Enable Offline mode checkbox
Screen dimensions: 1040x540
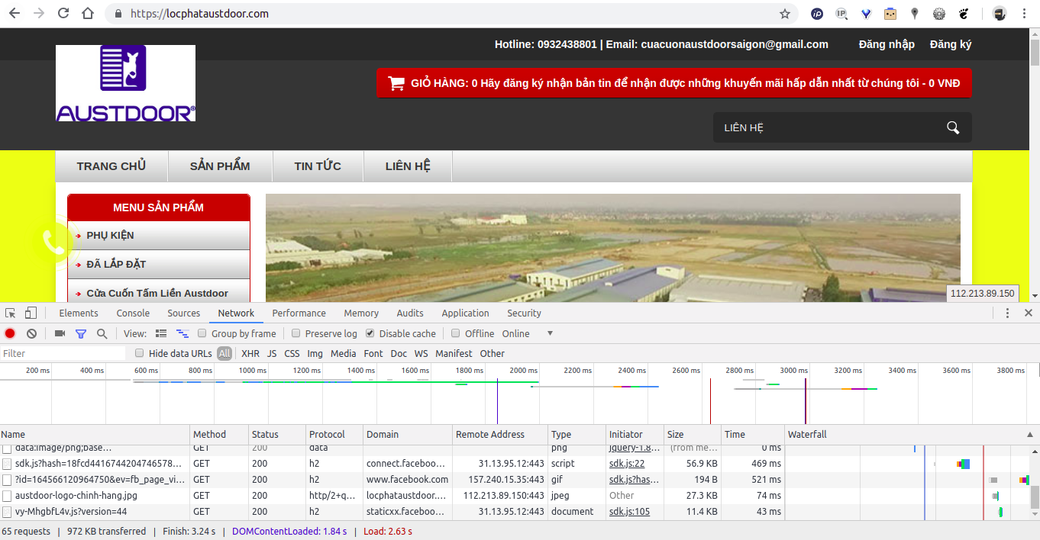[456, 333]
